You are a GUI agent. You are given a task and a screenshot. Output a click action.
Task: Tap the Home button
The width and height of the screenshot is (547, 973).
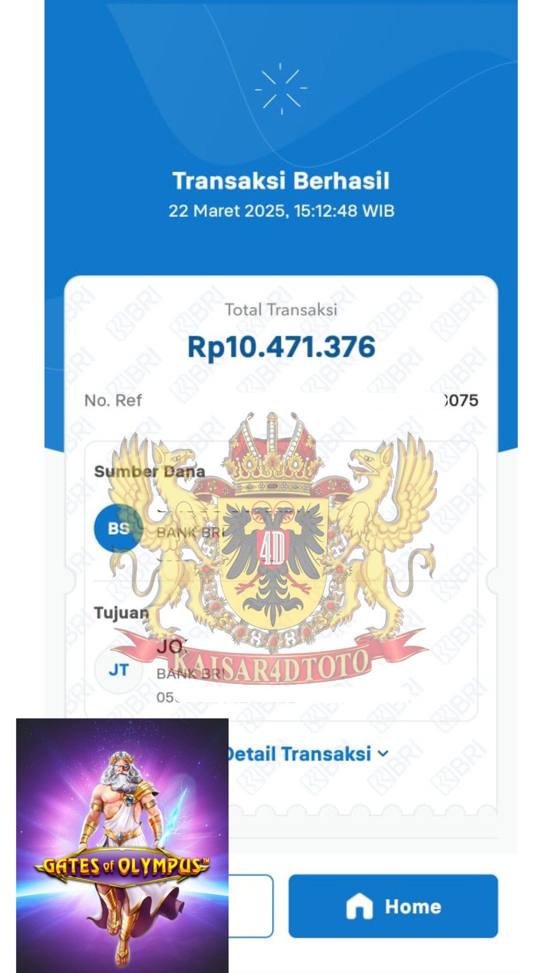click(x=393, y=906)
